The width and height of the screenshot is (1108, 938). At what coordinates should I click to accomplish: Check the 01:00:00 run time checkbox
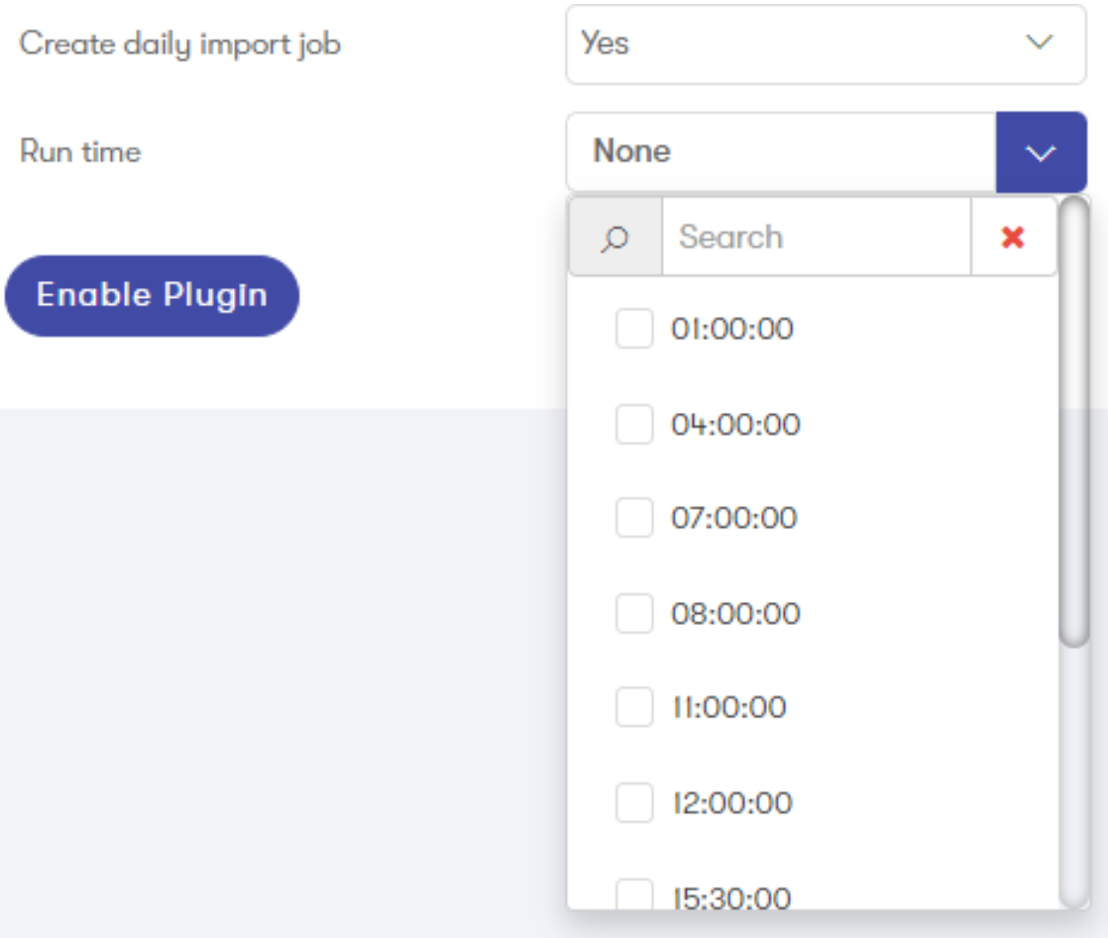634,329
